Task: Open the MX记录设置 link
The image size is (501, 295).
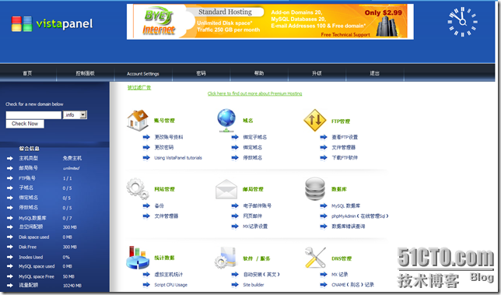Action: (x=255, y=227)
